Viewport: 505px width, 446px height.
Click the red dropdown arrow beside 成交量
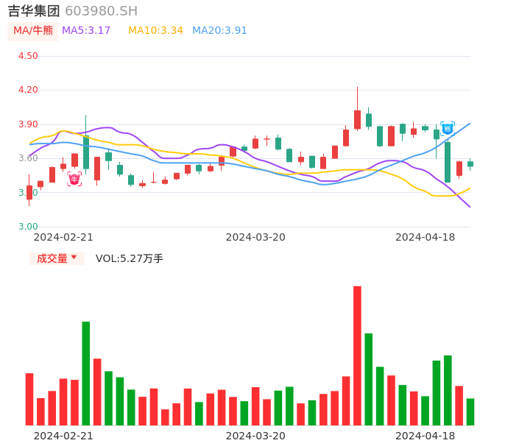click(74, 258)
